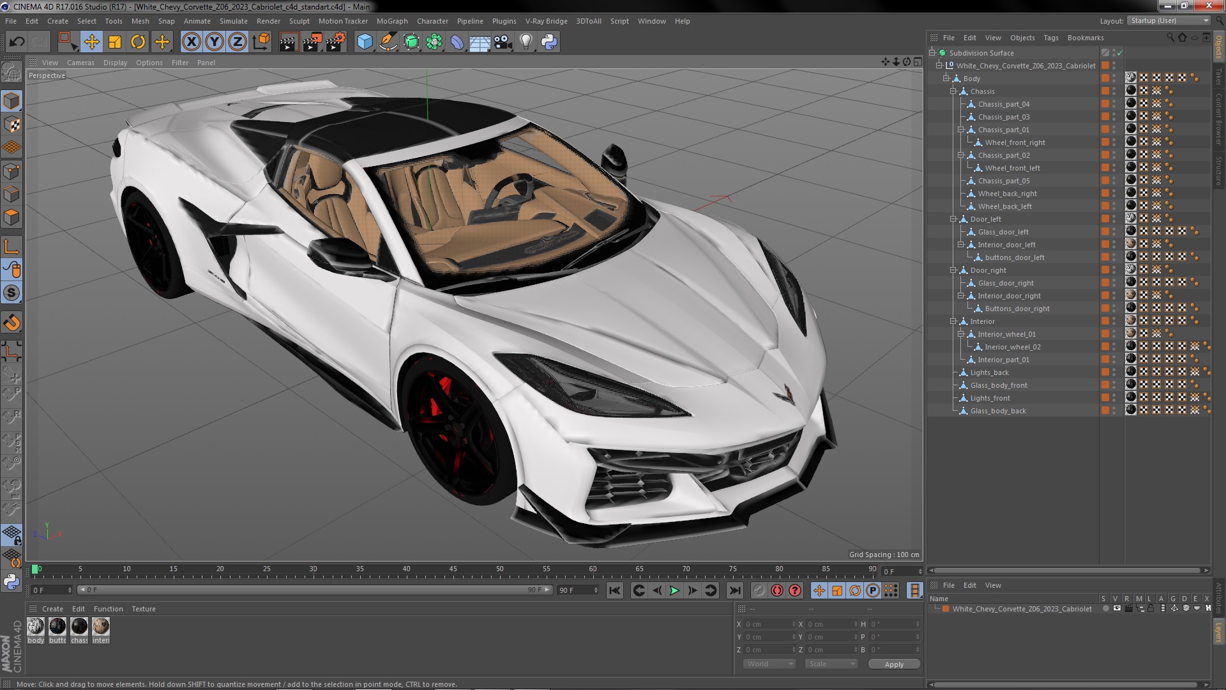Select the Scale tool
The height and width of the screenshot is (690, 1226).
[115, 42]
